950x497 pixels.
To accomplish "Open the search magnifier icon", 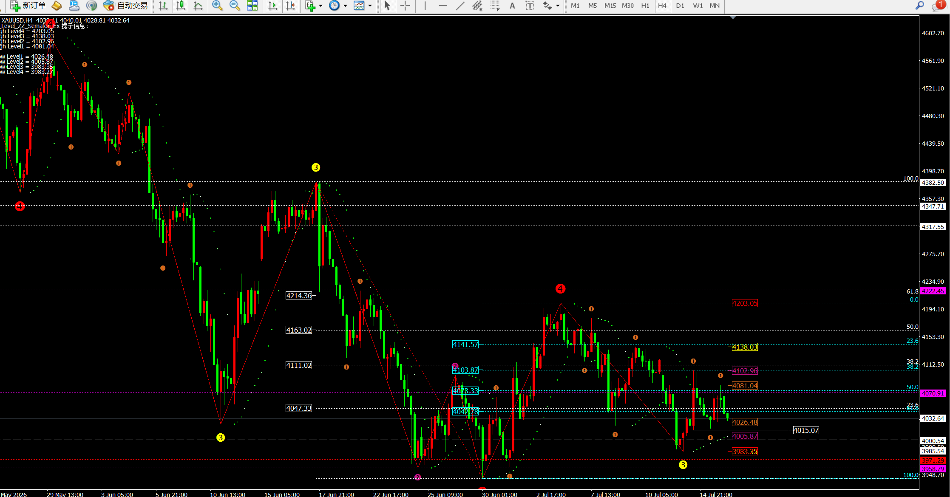I will coord(920,6).
